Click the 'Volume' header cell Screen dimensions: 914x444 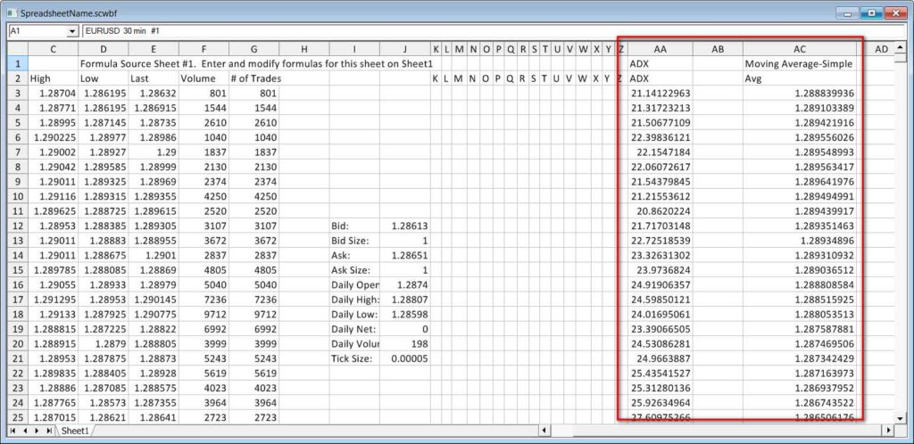pyautogui.click(x=204, y=78)
